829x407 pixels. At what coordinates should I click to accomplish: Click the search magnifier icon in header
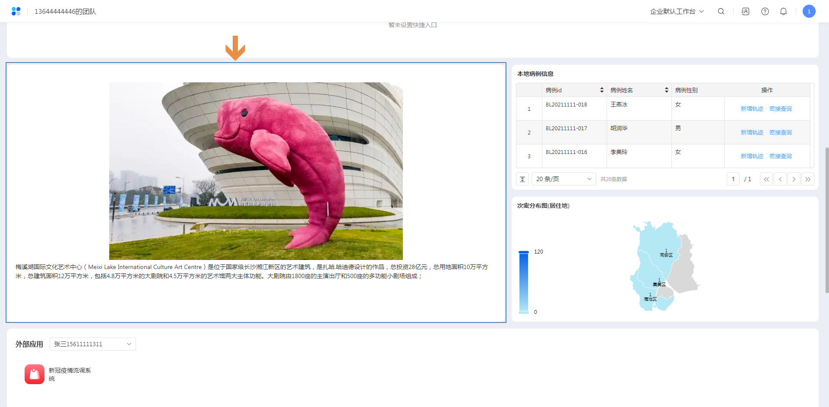click(721, 12)
